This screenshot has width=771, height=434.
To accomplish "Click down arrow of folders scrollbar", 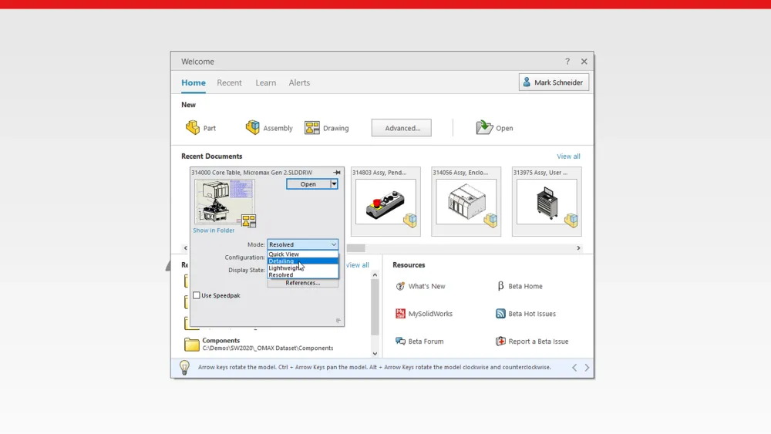I will tap(375, 353).
